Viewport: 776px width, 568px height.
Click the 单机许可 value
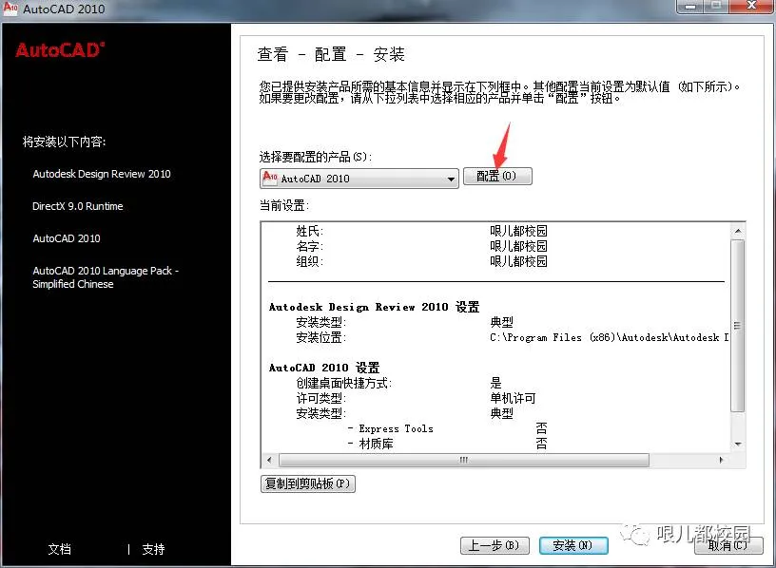513,398
